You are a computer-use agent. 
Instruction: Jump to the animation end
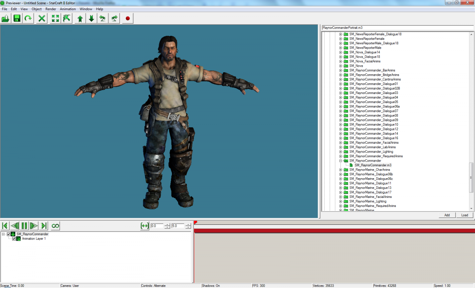[x=44, y=226]
